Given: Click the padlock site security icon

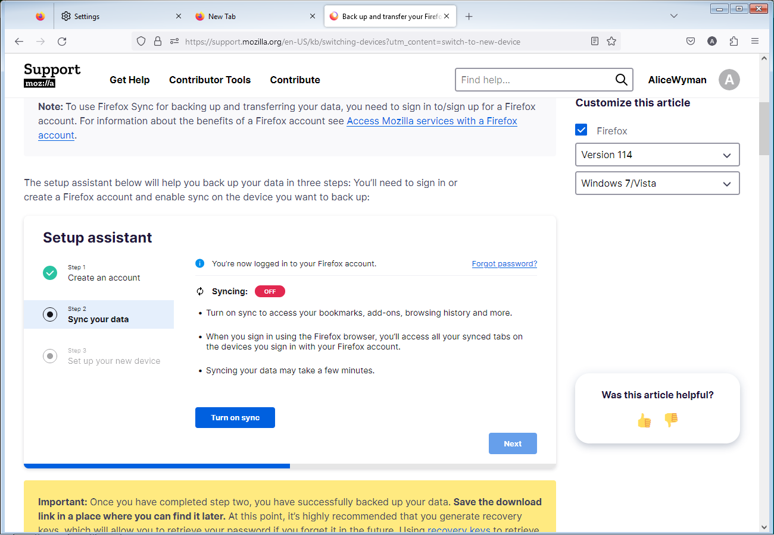Looking at the screenshot, I should pos(158,42).
